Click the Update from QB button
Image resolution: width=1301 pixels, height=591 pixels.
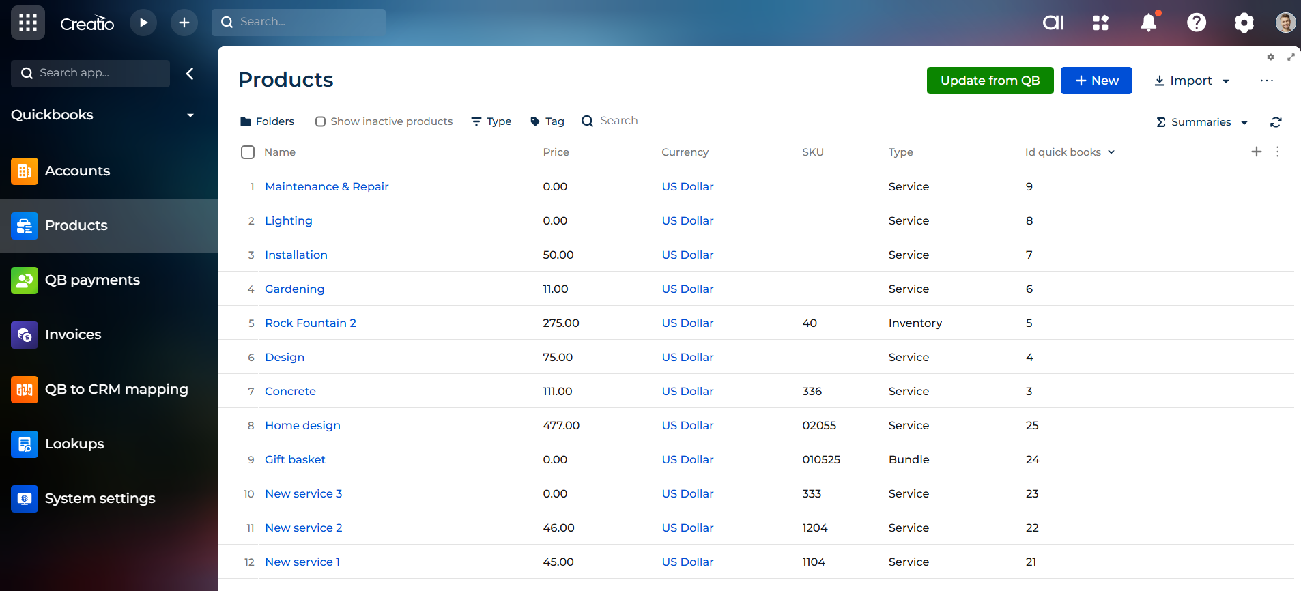pos(990,81)
